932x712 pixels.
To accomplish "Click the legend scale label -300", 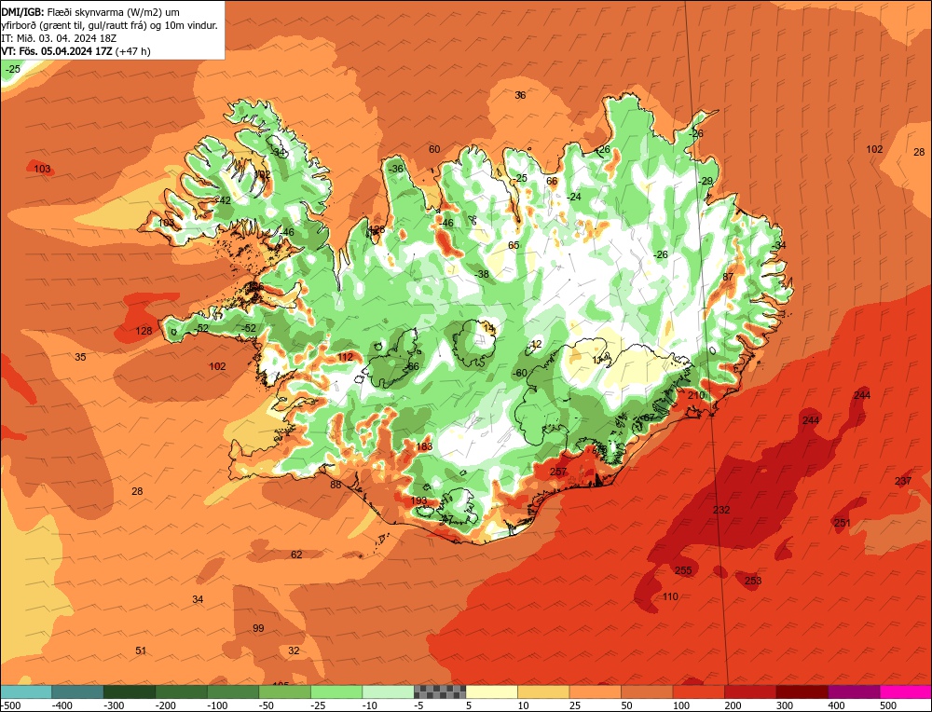I will click(113, 705).
